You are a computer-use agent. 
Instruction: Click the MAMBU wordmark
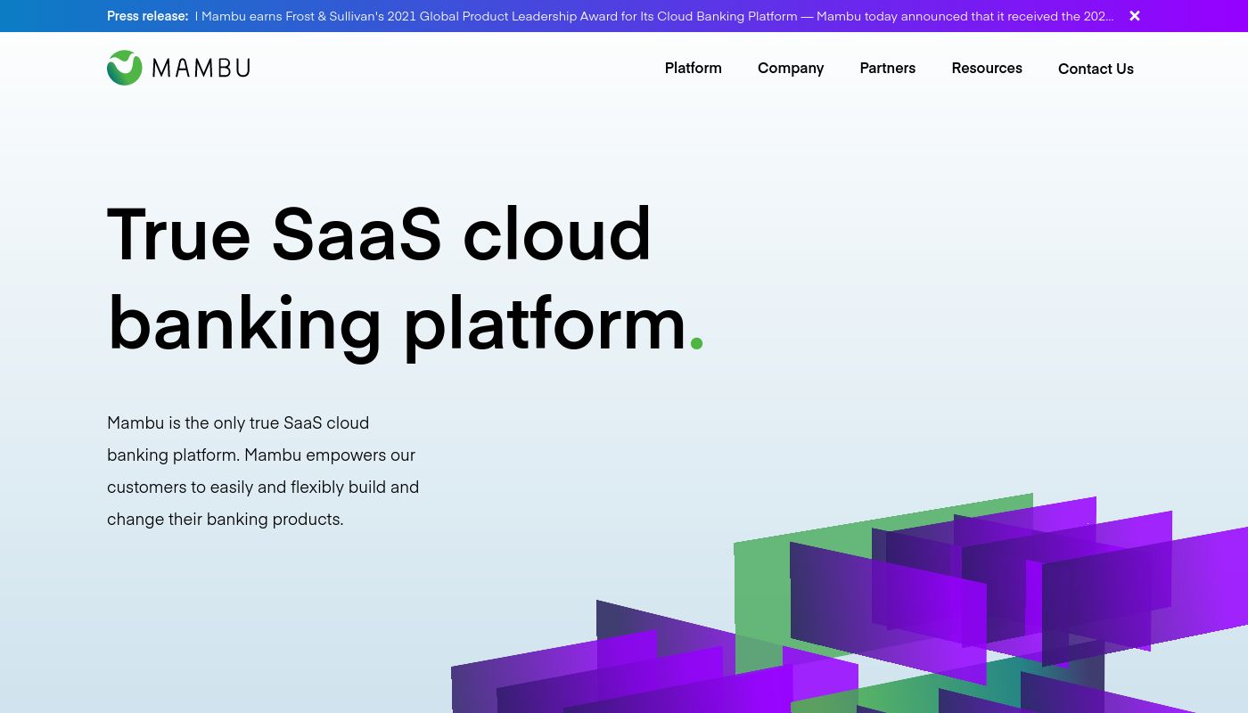pos(201,69)
